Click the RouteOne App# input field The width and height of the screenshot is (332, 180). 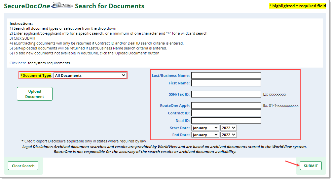point(226,105)
